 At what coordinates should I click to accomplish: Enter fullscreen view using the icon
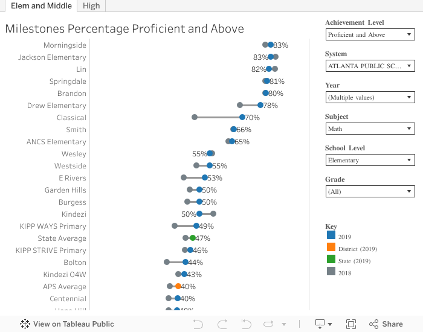coord(351,324)
